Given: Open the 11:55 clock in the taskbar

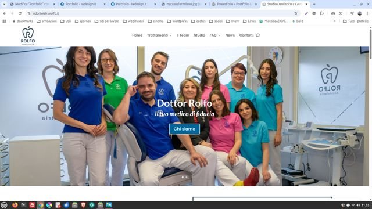Looking at the screenshot, I should tap(366, 205).
